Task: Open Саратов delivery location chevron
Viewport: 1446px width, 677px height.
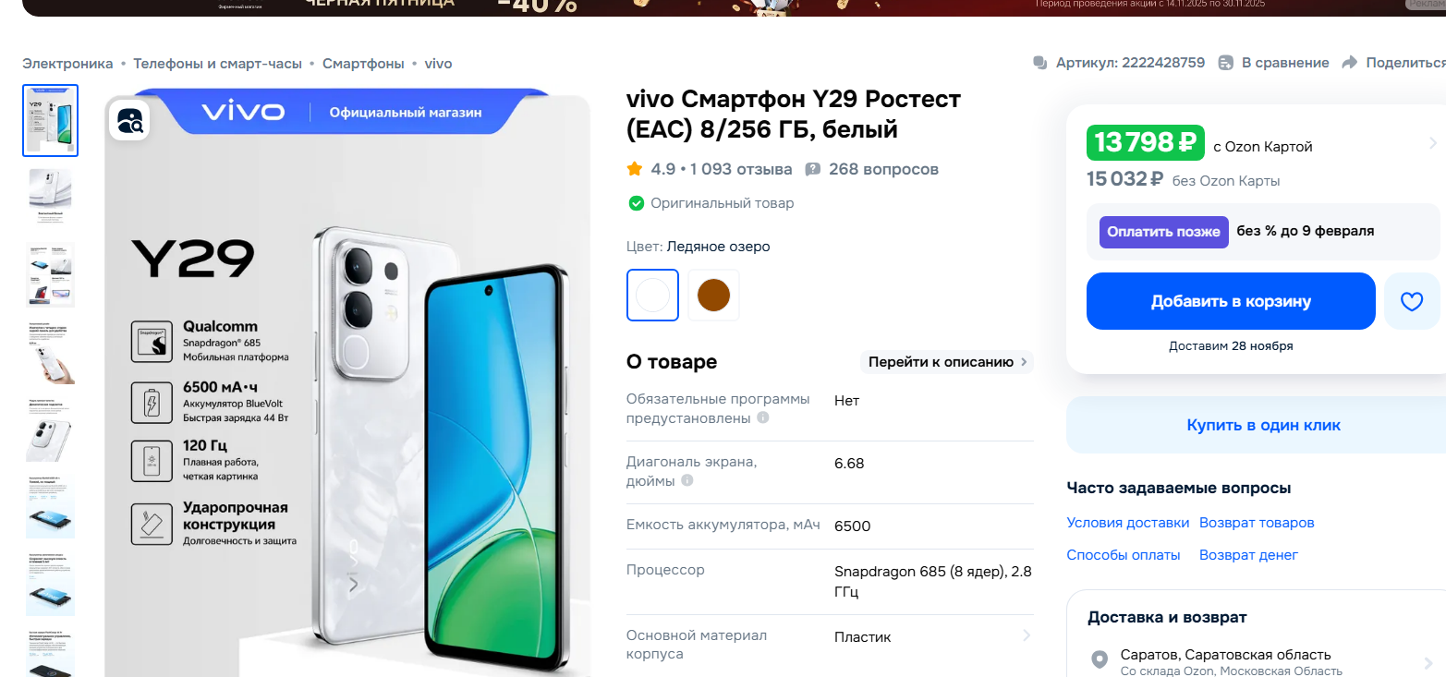Action: 1430,662
